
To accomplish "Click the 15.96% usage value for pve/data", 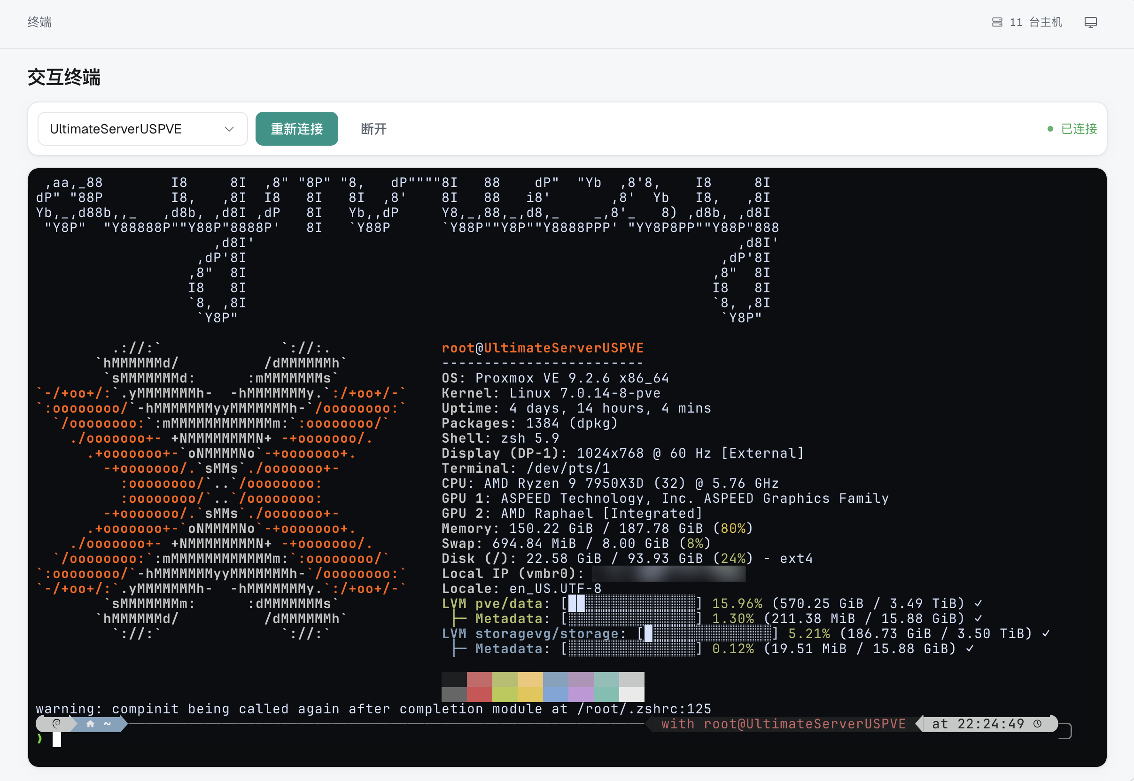I will tap(737, 604).
